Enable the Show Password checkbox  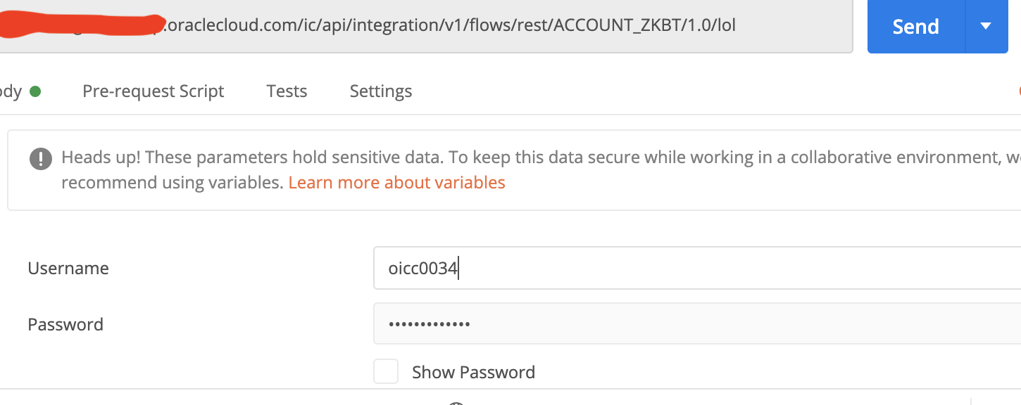386,371
